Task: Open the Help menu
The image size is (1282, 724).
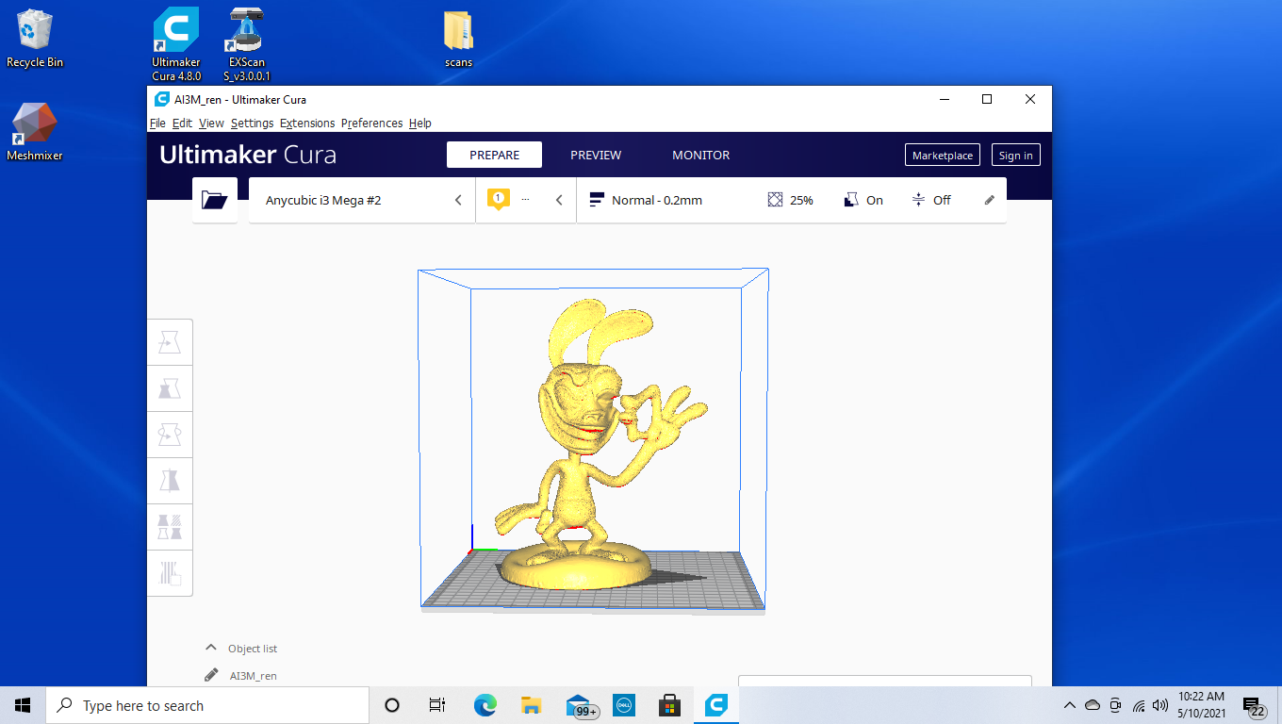Action: coord(420,123)
